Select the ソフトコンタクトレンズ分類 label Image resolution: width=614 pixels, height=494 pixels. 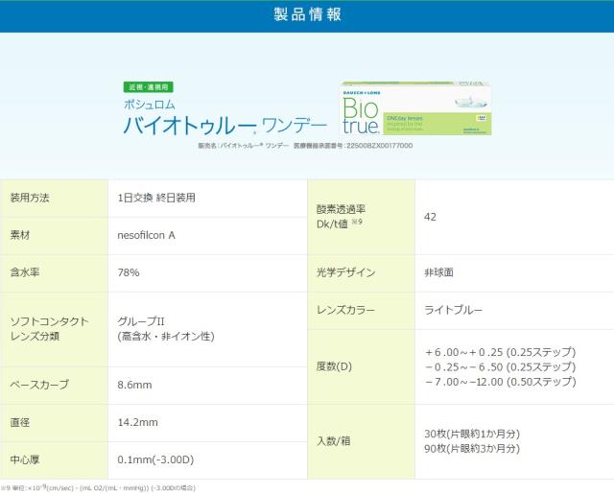tap(50, 329)
